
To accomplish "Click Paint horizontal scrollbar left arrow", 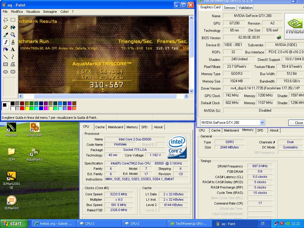I will [x=21, y=96].
